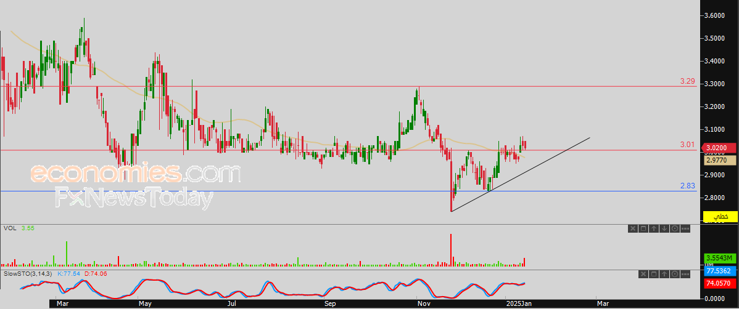The width and height of the screenshot is (739, 309).
Task: Click 2025Jan on the time axis
Action: [x=520, y=304]
